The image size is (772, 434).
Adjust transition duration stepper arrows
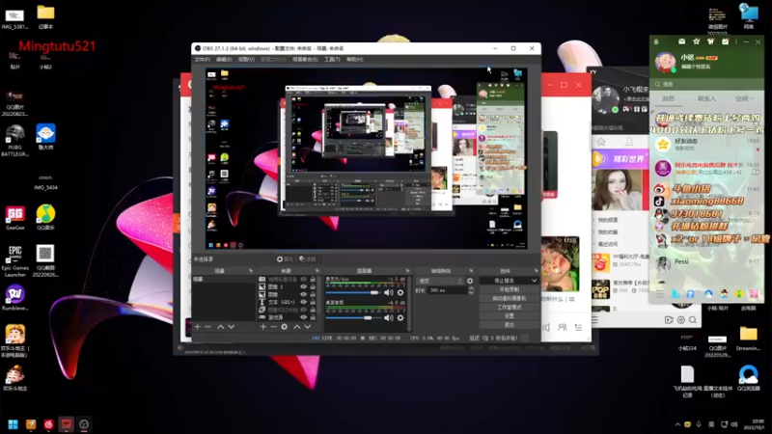click(x=471, y=290)
